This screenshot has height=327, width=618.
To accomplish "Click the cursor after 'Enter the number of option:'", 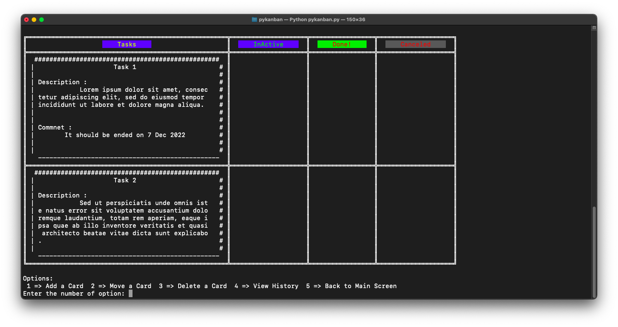I will click(x=131, y=294).
